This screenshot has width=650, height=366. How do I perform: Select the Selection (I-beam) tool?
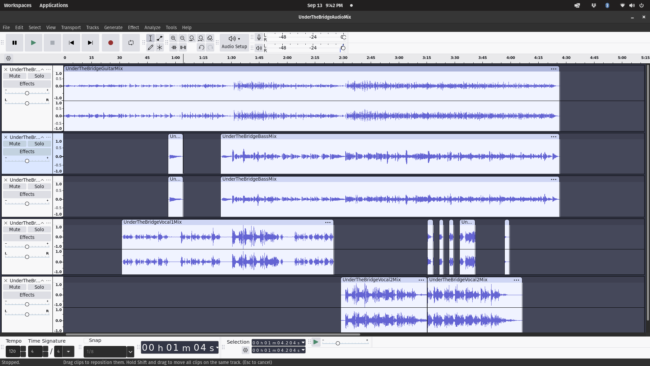151,38
